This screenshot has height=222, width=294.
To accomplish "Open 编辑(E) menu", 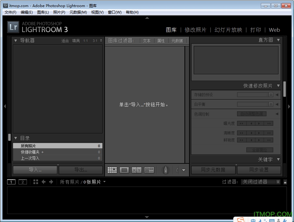I will click(27, 12).
